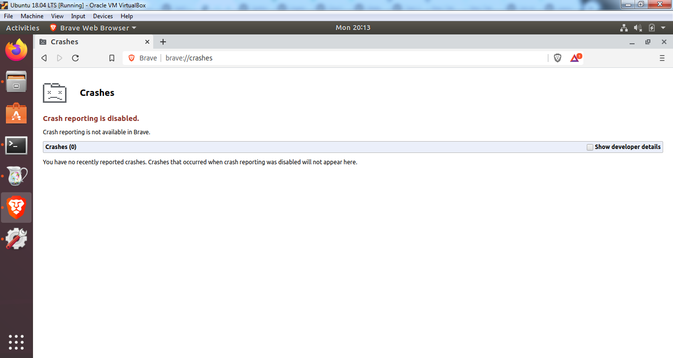Open a new tab with plus button
The width and height of the screenshot is (673, 358).
click(x=163, y=42)
